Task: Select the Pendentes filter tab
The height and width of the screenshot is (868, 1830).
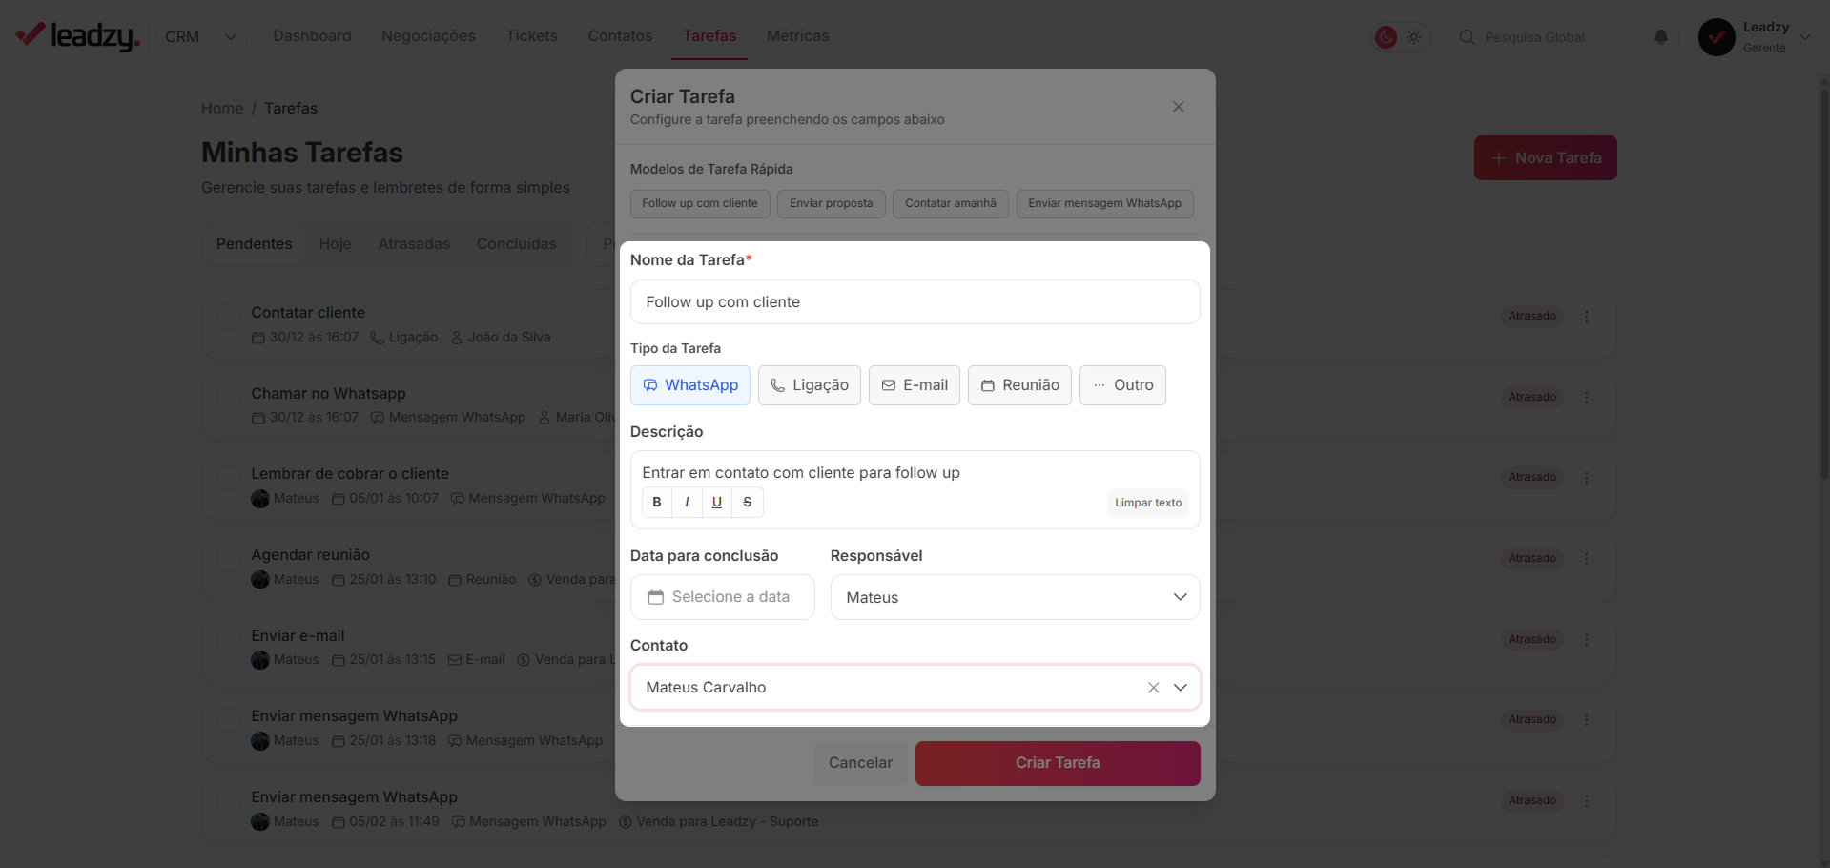Action: (255, 244)
